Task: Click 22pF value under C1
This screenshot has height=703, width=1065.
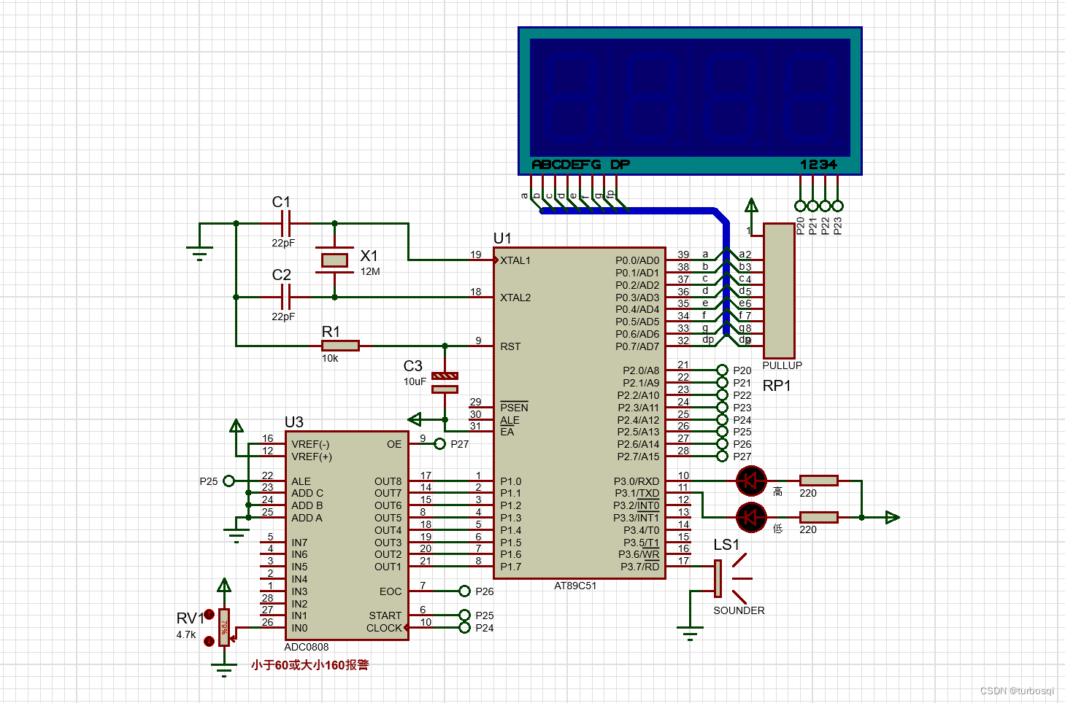Action: point(283,243)
